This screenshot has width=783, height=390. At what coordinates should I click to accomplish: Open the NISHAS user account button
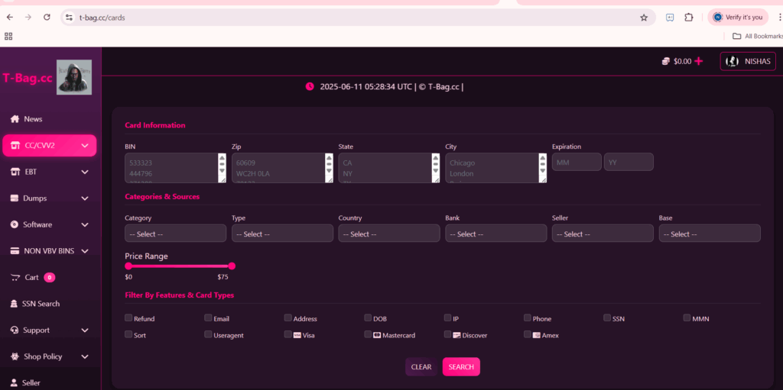point(748,61)
